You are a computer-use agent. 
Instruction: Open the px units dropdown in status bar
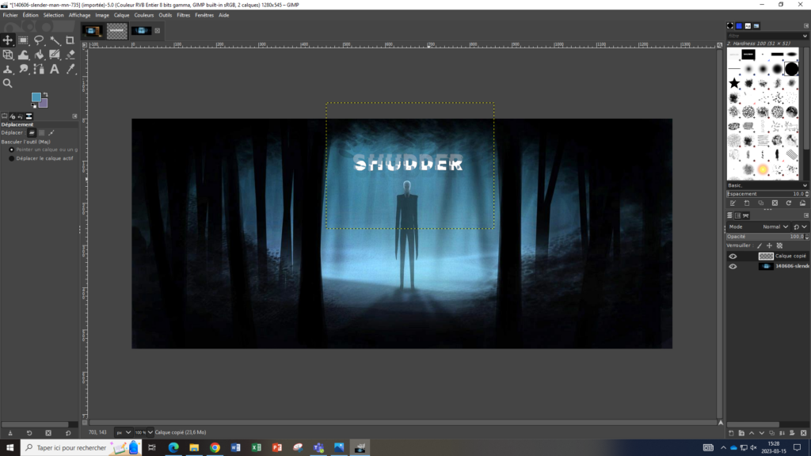123,433
